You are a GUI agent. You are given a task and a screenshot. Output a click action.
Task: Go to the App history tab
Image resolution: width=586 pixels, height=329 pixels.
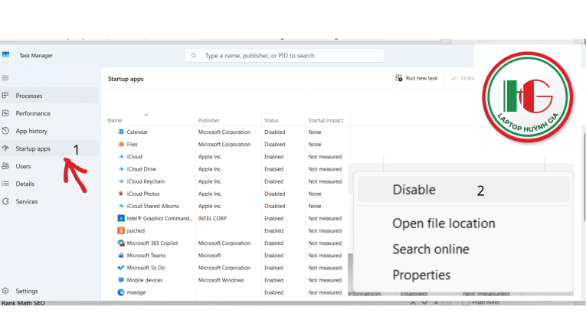pos(49,131)
